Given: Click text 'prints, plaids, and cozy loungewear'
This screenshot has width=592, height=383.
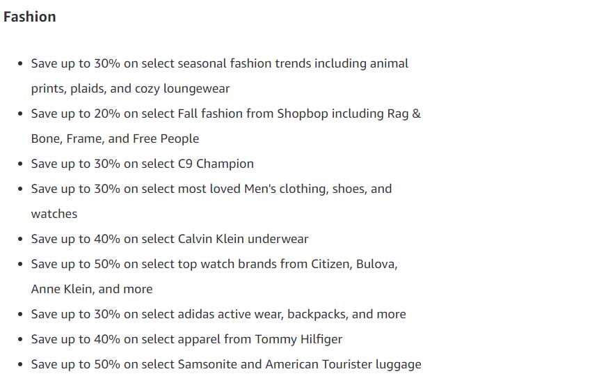Looking at the screenshot, I should coord(130,88).
